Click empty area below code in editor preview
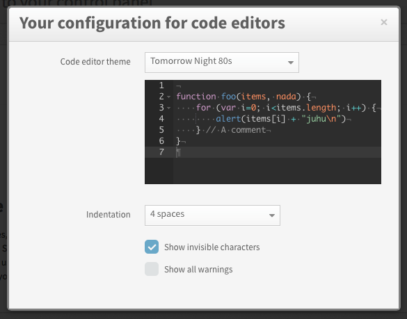407x319 pixels. [x=277, y=171]
